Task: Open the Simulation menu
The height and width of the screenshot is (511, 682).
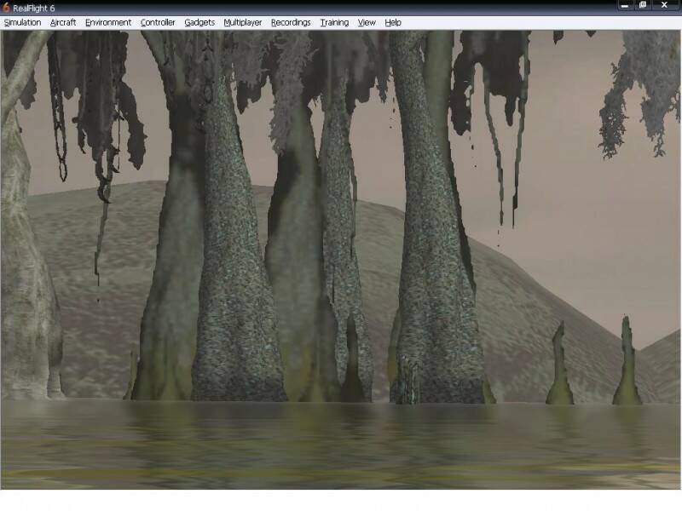Action: [22, 22]
